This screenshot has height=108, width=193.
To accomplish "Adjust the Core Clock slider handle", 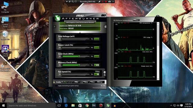I will [79, 56].
